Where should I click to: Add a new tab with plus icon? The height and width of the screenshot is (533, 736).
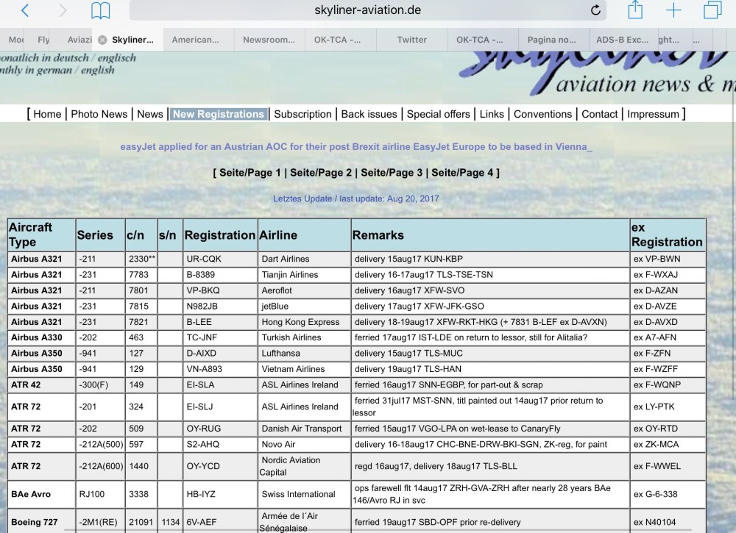click(x=673, y=10)
